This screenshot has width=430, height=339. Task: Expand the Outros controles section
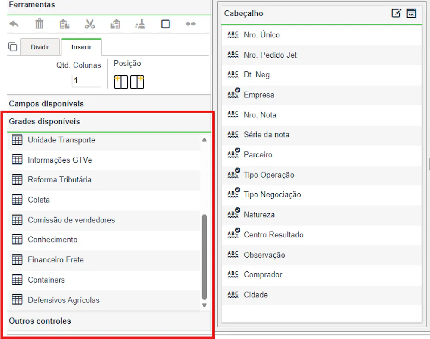pyautogui.click(x=109, y=321)
